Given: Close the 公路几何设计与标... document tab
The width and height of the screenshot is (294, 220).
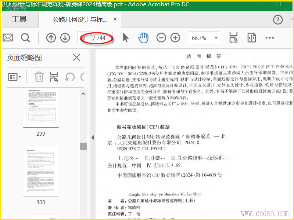Looking at the screenshot, I should [115, 19].
